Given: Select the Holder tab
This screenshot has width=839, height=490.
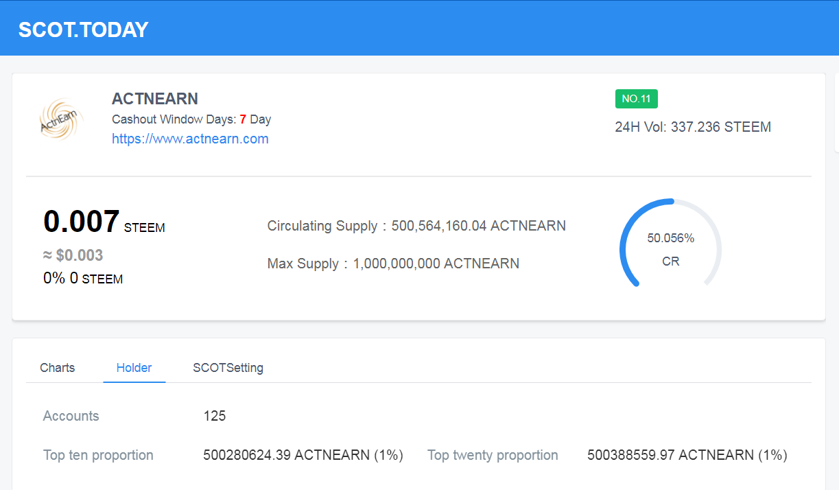Looking at the screenshot, I should 134,368.
